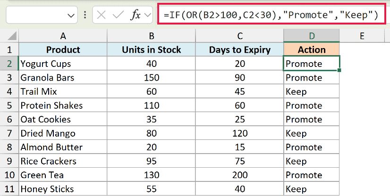Click the Protein Shakes cell
This screenshot has width=390, height=196.
(63, 105)
